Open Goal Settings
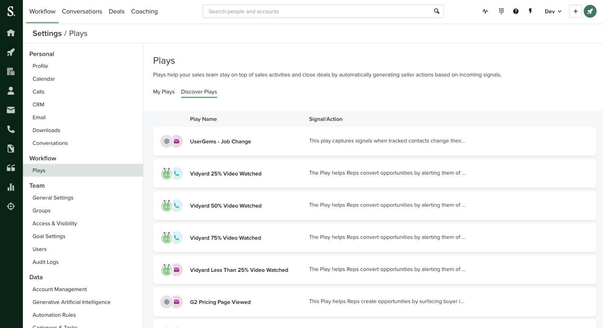603x328 pixels. (49, 236)
